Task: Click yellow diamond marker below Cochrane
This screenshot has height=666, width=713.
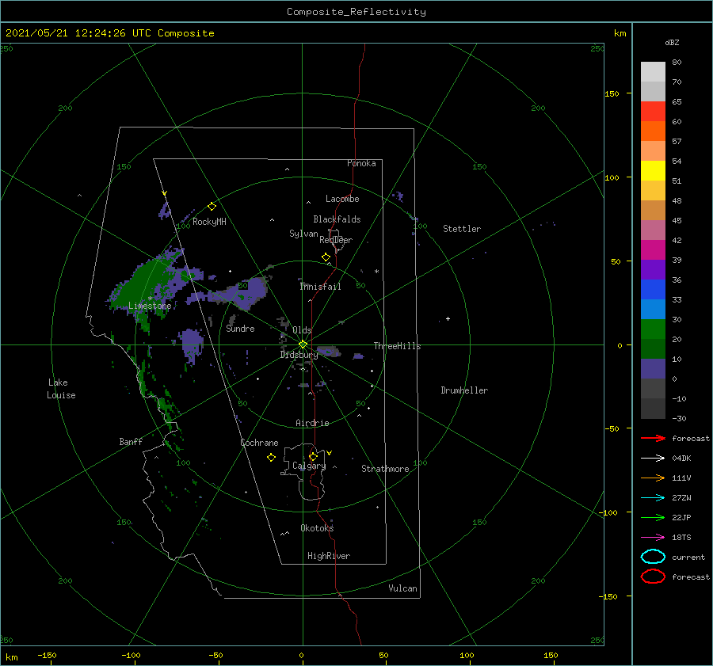Action: (271, 458)
